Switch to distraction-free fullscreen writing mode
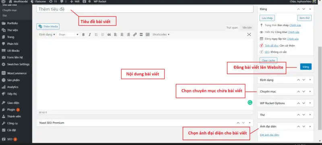This screenshot has height=145, width=322. (249, 35)
